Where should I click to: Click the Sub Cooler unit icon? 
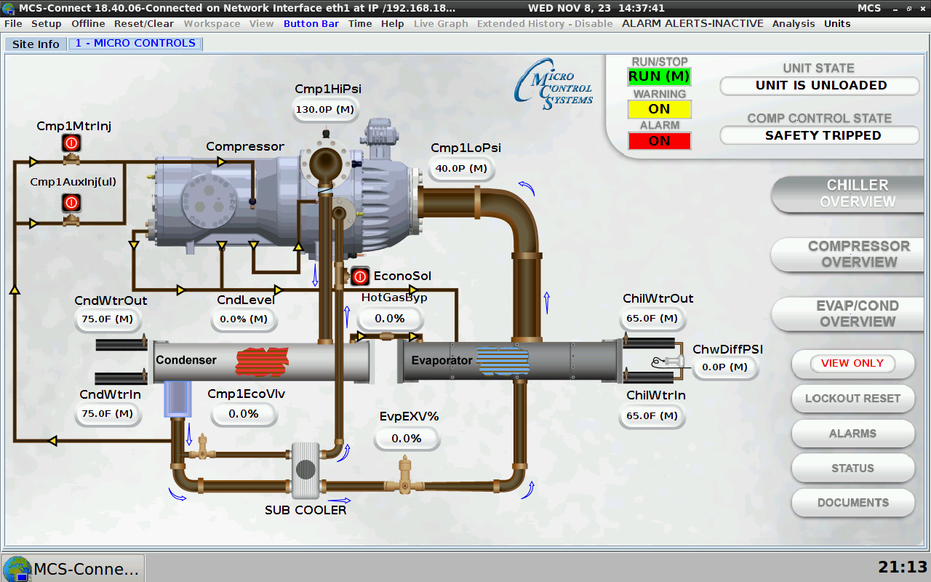tap(305, 470)
